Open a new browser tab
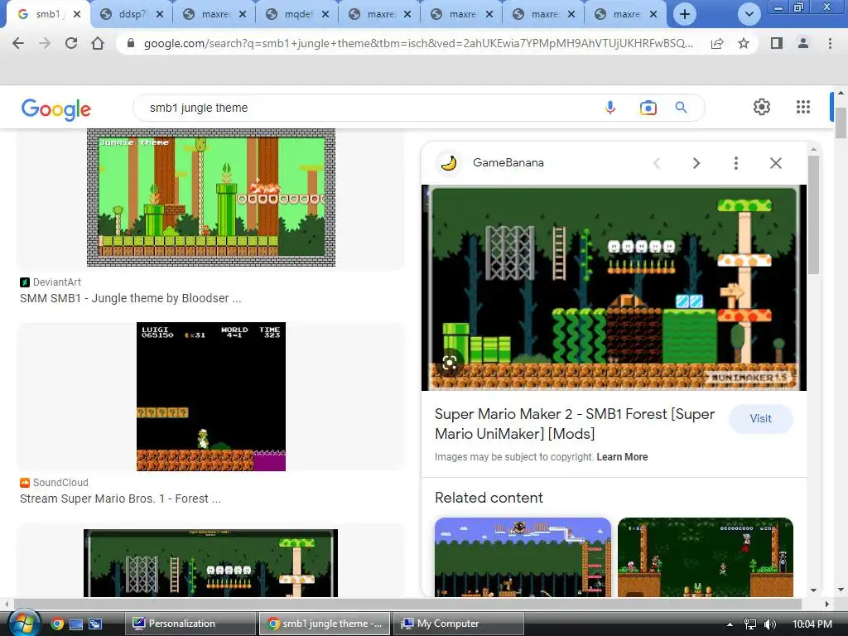The height and width of the screenshot is (636, 848). coord(685,14)
